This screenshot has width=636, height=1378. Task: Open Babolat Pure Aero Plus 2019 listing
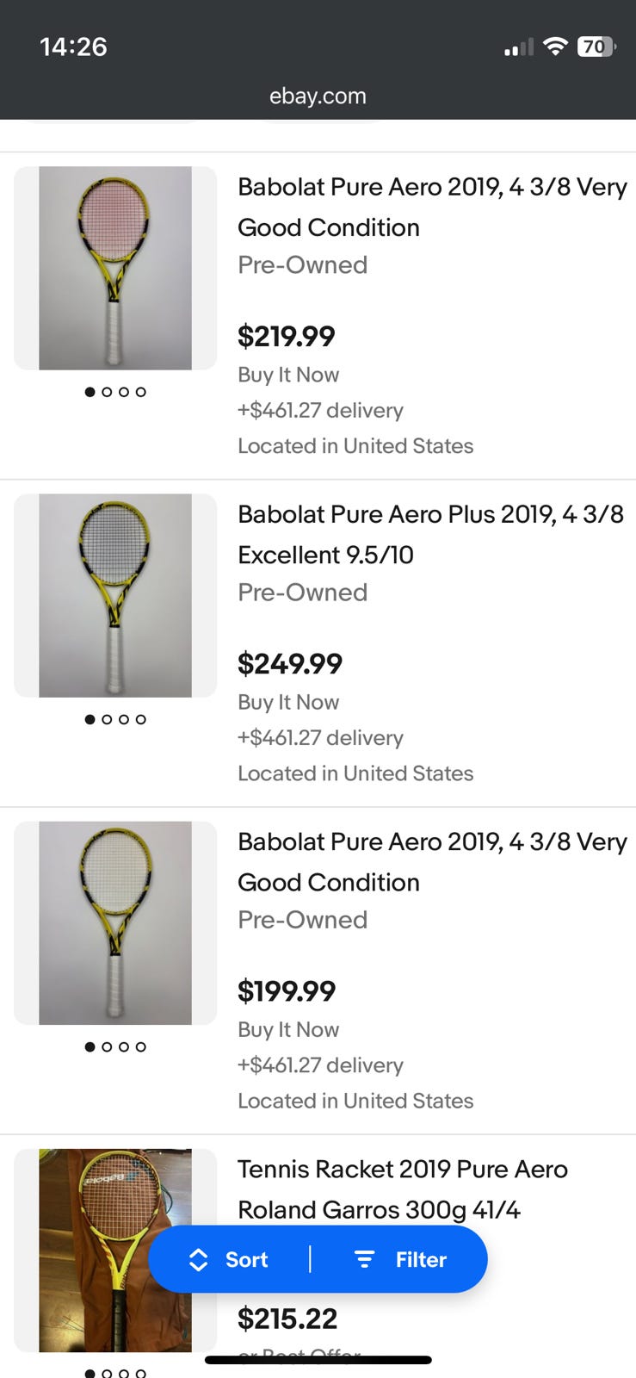(430, 534)
